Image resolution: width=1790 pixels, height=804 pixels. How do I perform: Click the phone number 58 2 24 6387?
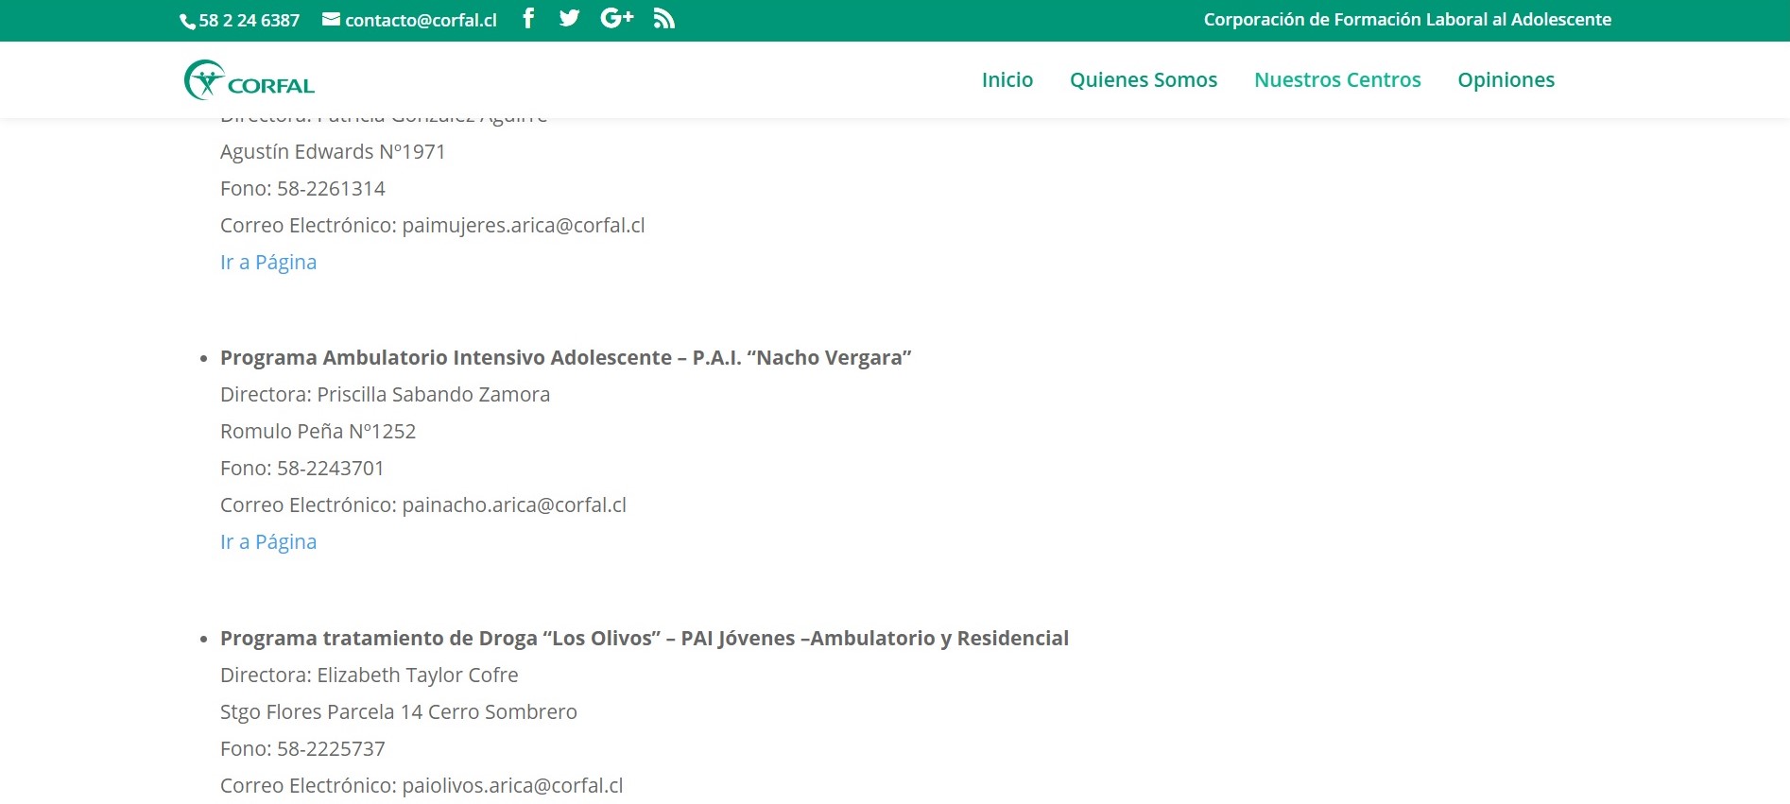tap(249, 21)
